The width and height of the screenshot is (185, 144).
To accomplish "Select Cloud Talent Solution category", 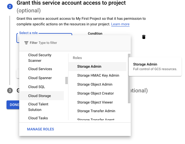I will (x=42, y=107).
